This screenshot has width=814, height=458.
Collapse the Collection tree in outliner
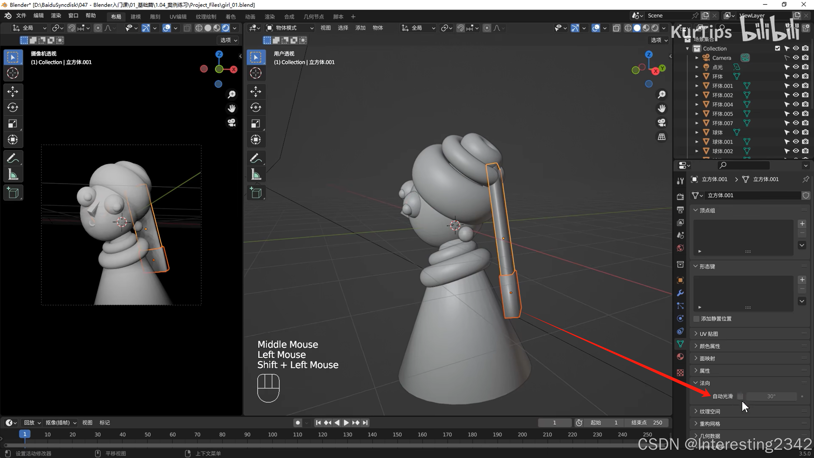(x=687, y=49)
